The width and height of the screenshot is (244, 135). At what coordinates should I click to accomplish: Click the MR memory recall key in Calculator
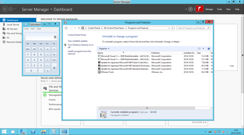pyautogui.click(x=34, y=44)
